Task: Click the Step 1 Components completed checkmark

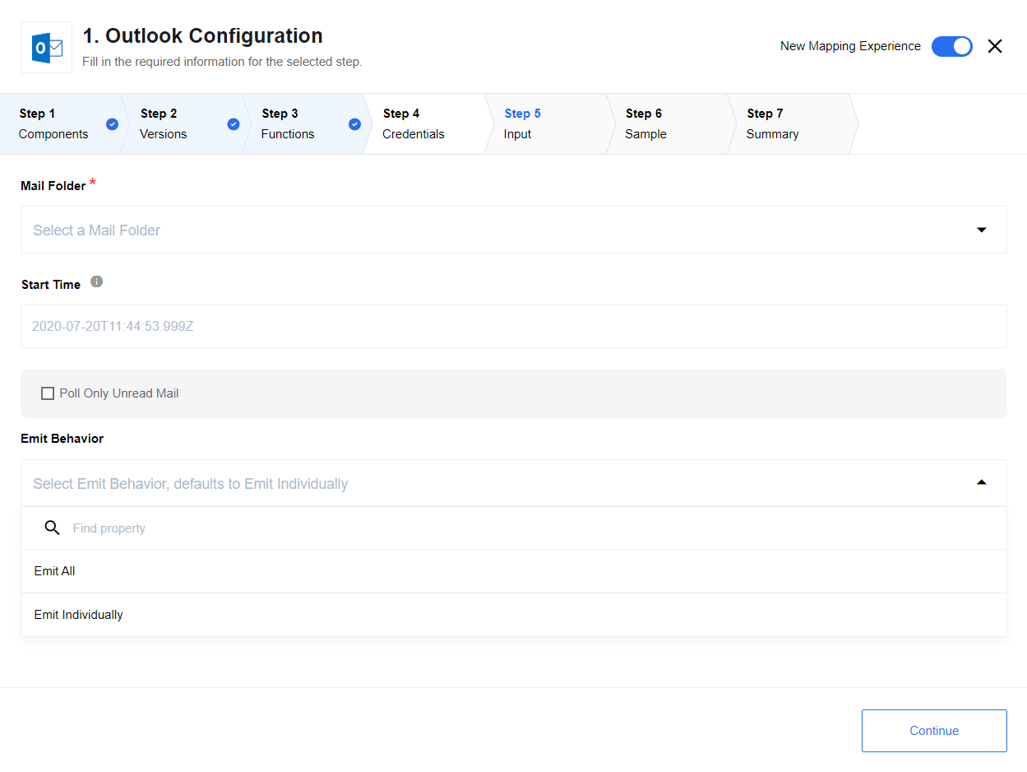Action: 112,124
